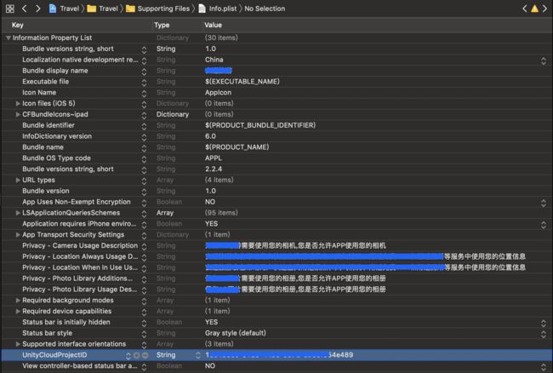Viewport: 553px width, 373px height.
Task: Click value $(PRODUCT_NAME)
Action: pos(237,147)
